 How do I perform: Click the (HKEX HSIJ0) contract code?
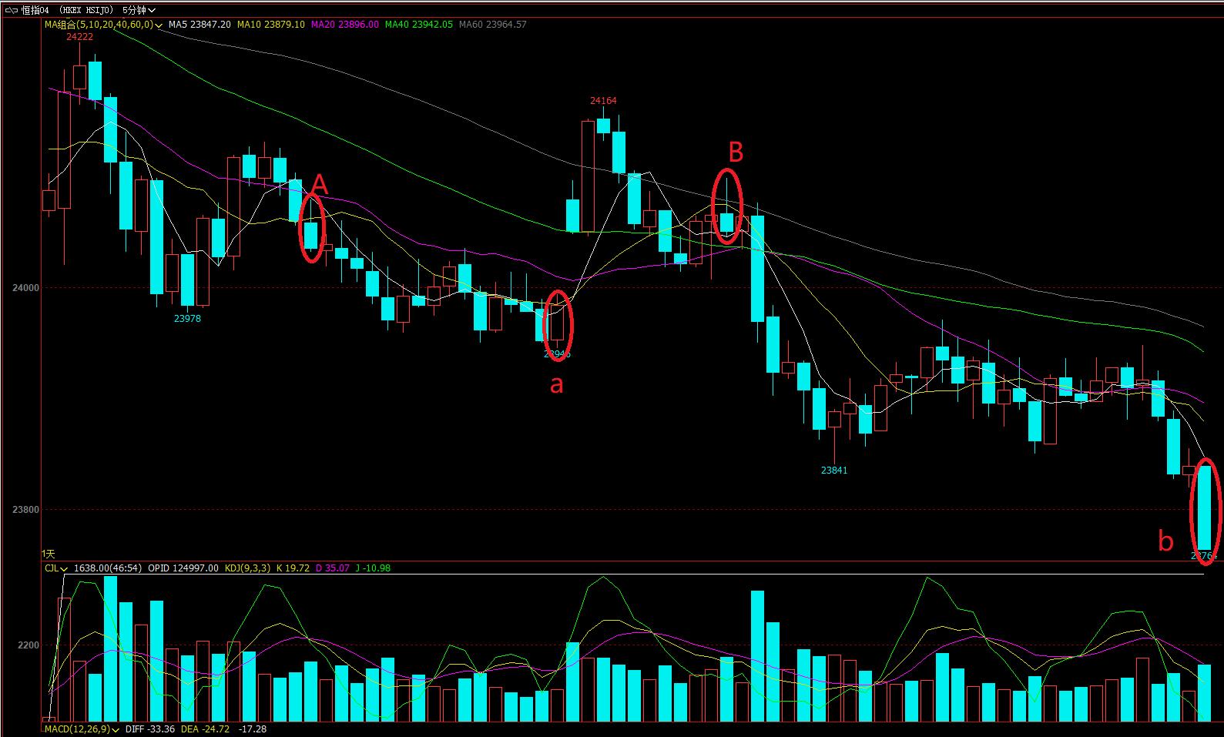point(86,10)
